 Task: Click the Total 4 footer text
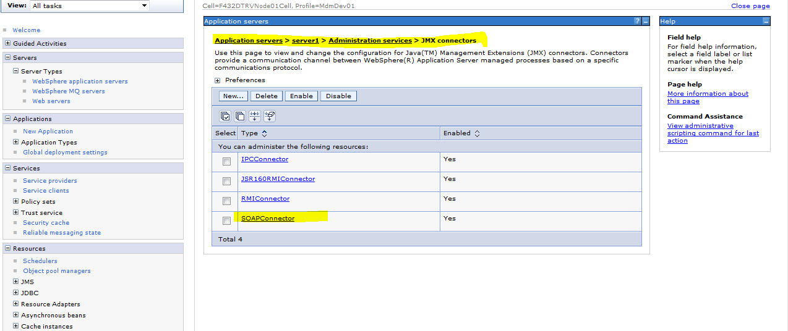click(231, 239)
